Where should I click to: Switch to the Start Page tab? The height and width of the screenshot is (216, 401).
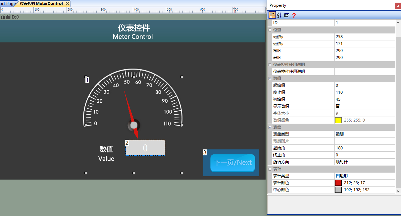pyautogui.click(x=8, y=3)
